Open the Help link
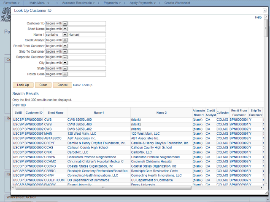This screenshot has width=270, height=202. (x=258, y=17)
